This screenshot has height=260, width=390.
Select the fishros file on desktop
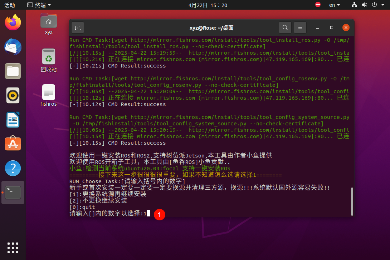(49, 96)
